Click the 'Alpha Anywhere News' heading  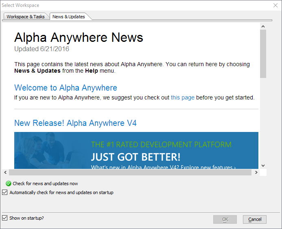[x=79, y=37]
